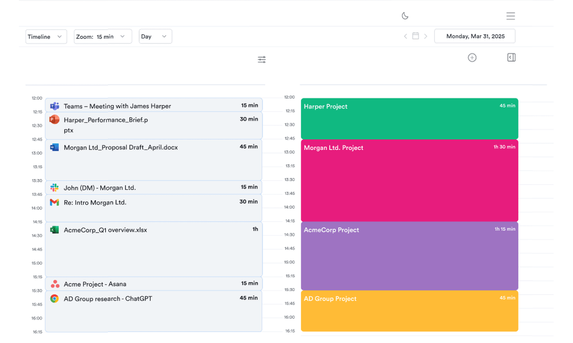Screen dimensions: 573x343
Task: Click 1h 15 min duration on AcmeCorp project
Action: [505, 229]
